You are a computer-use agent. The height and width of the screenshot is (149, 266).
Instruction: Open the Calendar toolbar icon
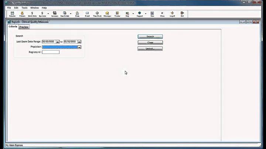pos(12,14)
